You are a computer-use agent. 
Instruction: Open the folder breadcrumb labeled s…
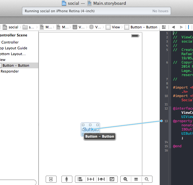[28, 27]
